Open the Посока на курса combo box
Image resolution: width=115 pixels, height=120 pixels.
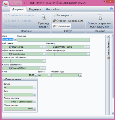click(20, 102)
